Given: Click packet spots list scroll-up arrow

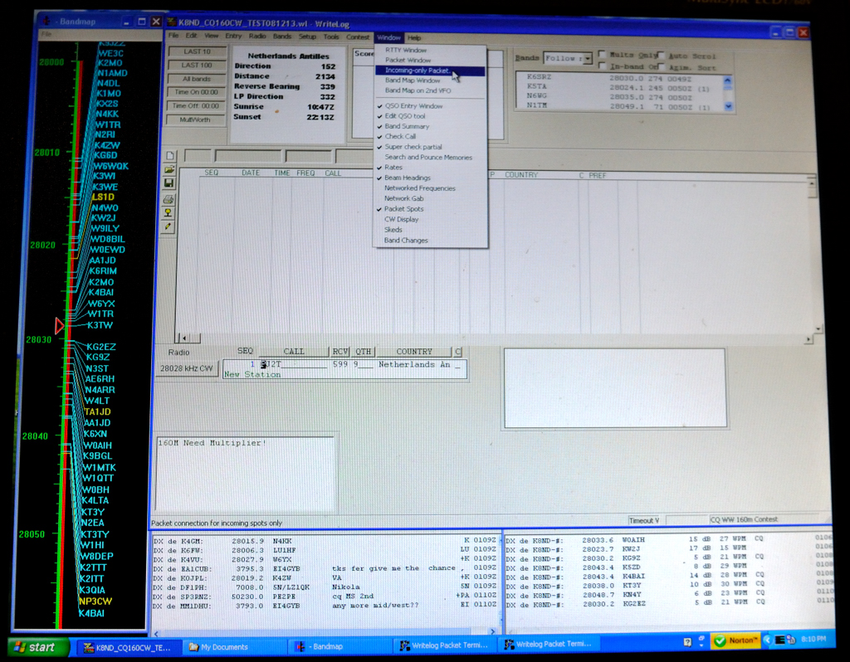Looking at the screenshot, I should tap(727, 80).
